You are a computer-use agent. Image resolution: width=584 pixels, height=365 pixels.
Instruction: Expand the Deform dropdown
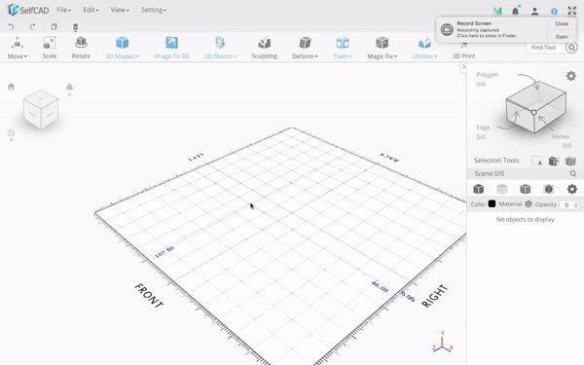[305, 48]
